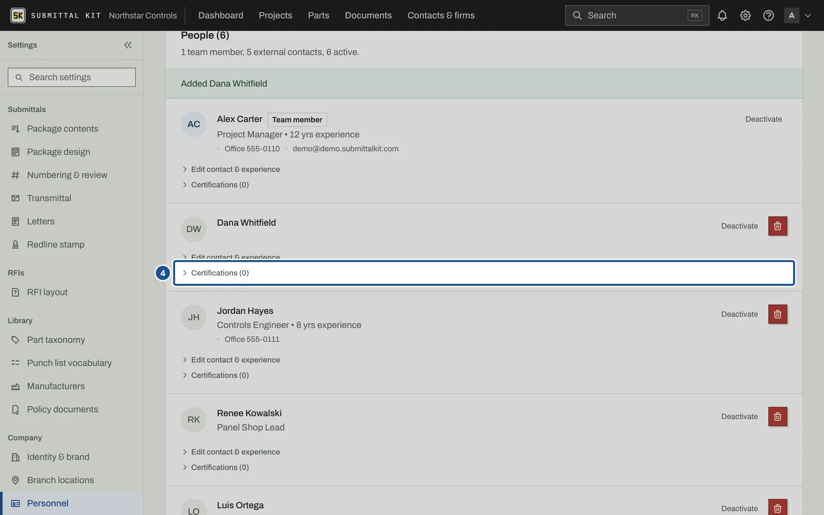Click the Package design icon

[15, 152]
